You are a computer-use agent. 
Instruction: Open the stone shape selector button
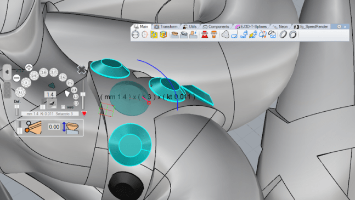click(x=52, y=103)
